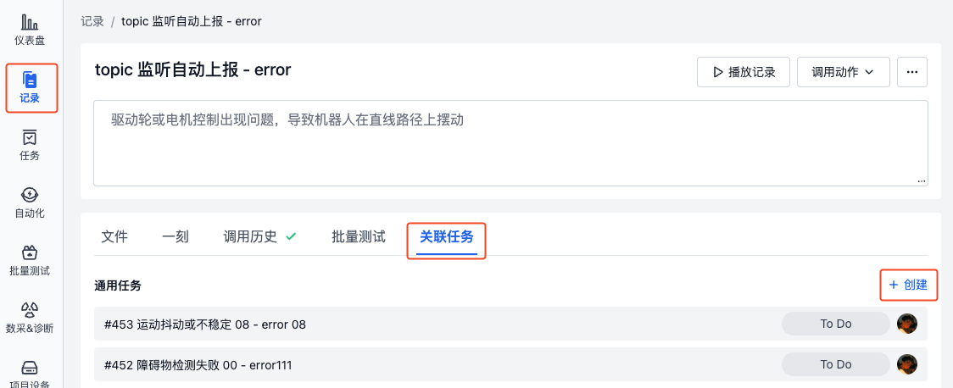Open the 任务 tasks sidebar icon
Screen dimensions: 953x388
[29, 145]
